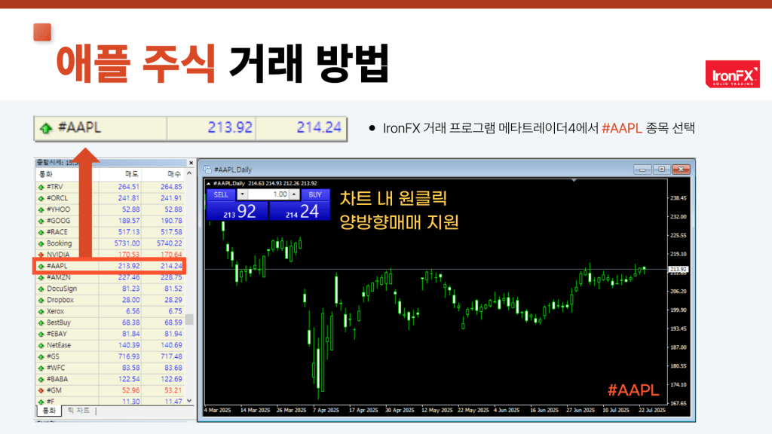Click the ask price 717.48 for #GS
The height and width of the screenshot is (434, 772).
click(x=171, y=356)
